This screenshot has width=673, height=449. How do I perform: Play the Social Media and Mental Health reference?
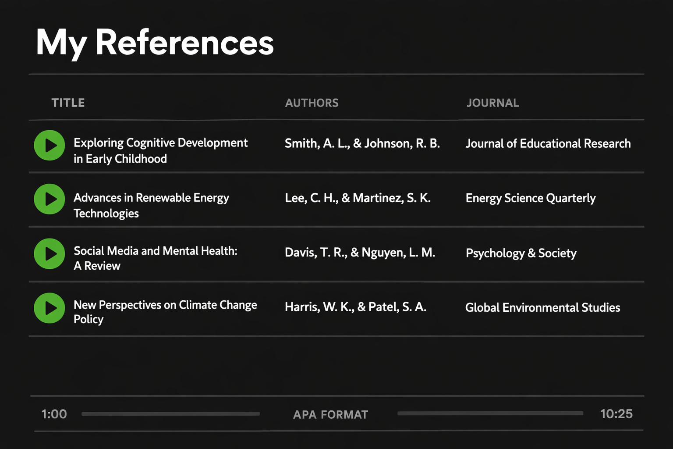click(x=50, y=253)
